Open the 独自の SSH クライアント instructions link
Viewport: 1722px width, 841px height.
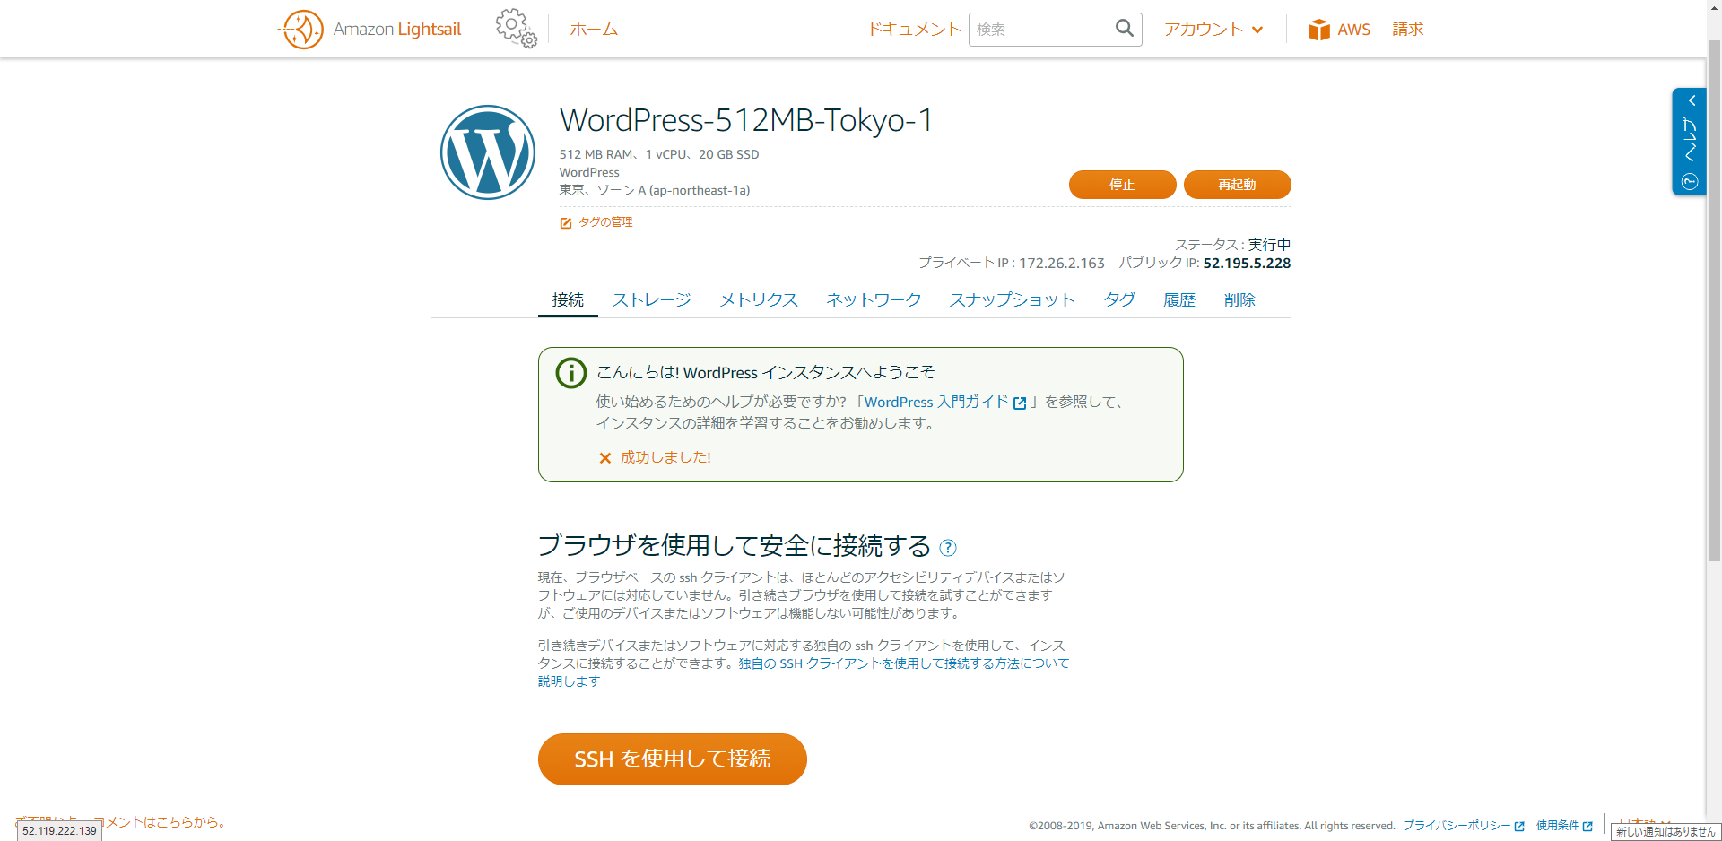[803, 672]
